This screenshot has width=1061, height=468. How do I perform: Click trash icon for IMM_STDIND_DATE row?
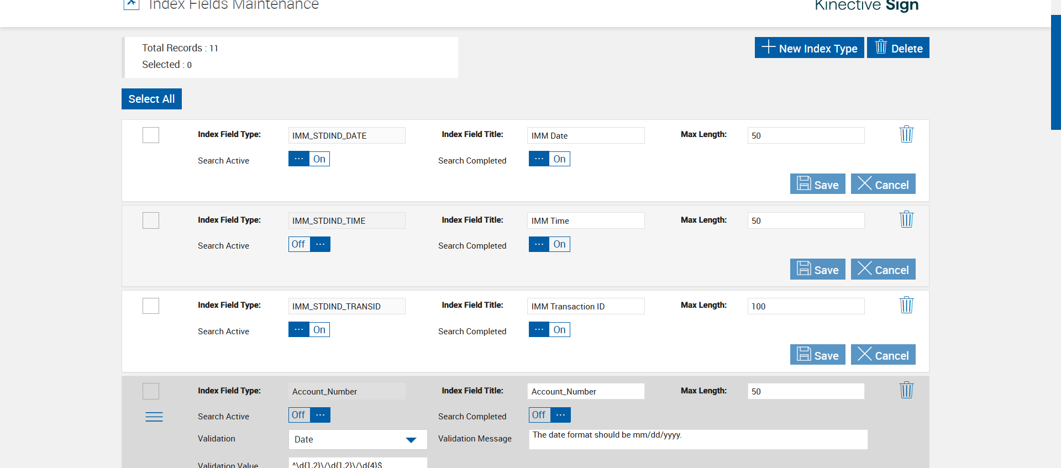906,134
